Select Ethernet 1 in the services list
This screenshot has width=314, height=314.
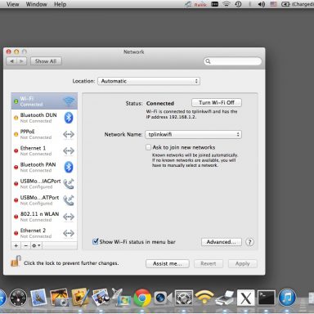click(44, 150)
